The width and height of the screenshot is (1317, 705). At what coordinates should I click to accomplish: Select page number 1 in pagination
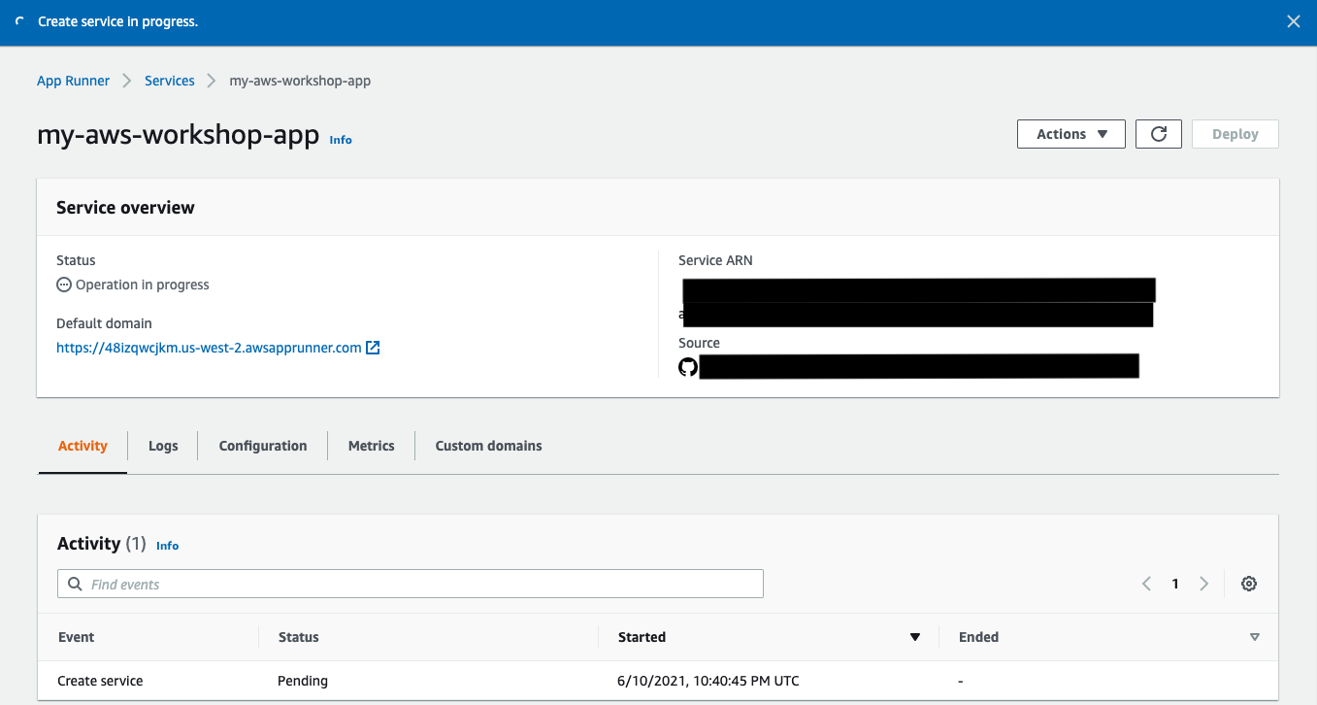1175,584
